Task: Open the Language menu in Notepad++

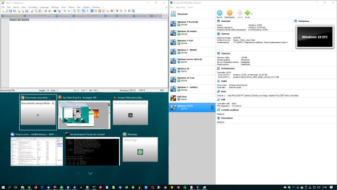Action: 44,7
